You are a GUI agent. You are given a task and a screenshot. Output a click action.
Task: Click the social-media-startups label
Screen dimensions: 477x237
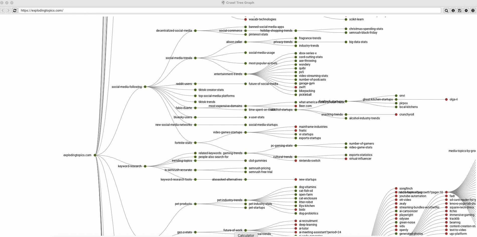click(263, 125)
